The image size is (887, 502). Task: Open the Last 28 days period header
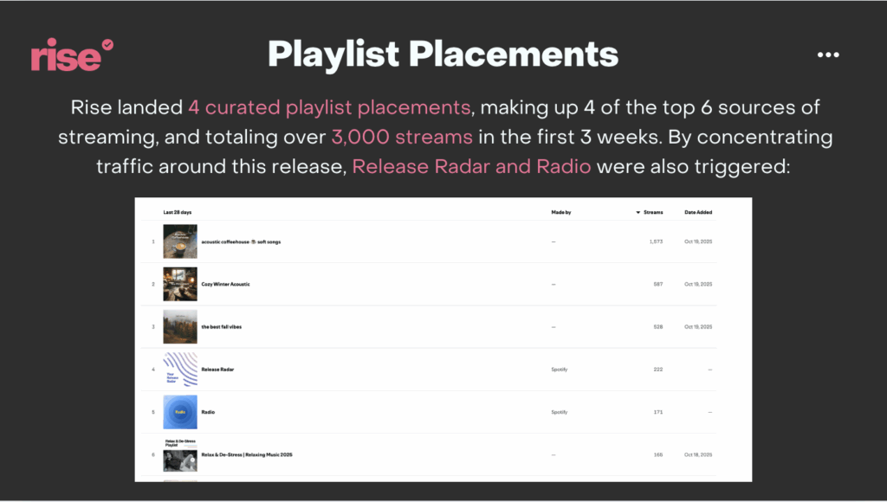(x=178, y=212)
